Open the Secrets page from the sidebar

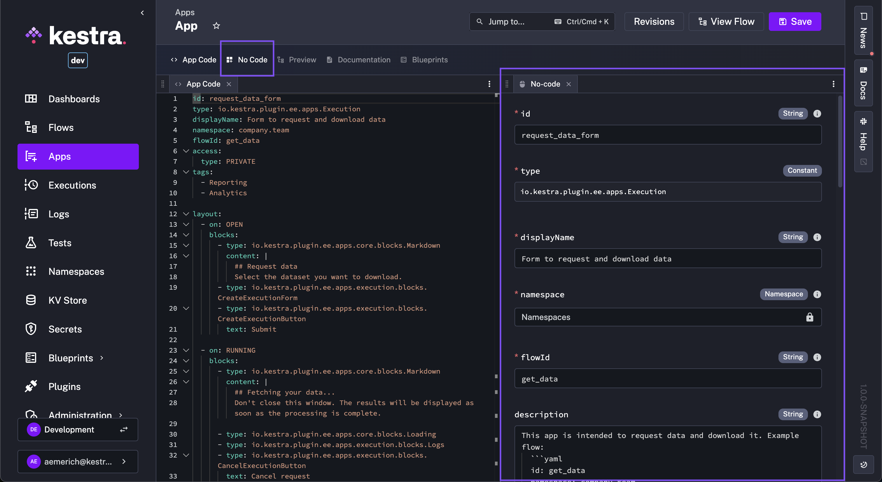pos(65,329)
